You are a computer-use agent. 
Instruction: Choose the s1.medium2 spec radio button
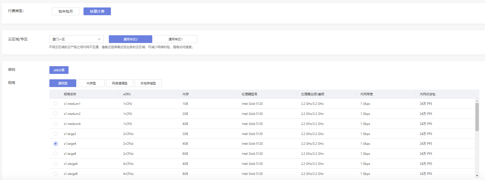tap(56, 114)
